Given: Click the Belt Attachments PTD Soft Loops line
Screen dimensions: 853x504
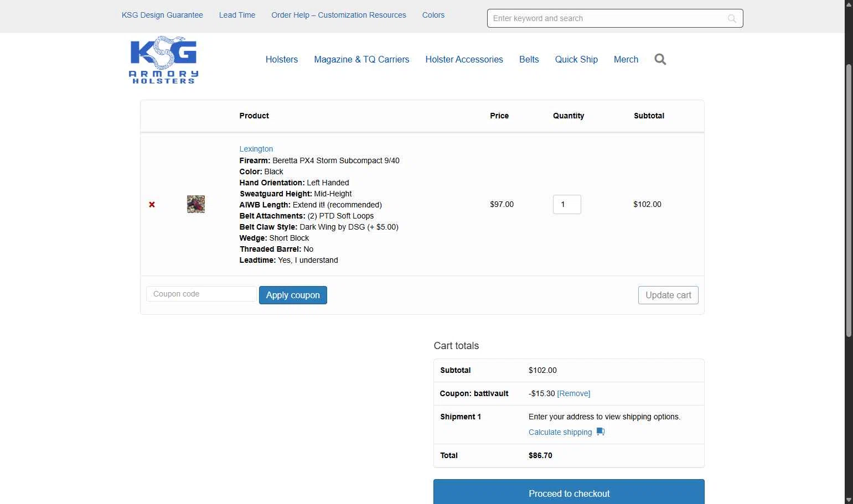Looking at the screenshot, I should [x=307, y=216].
